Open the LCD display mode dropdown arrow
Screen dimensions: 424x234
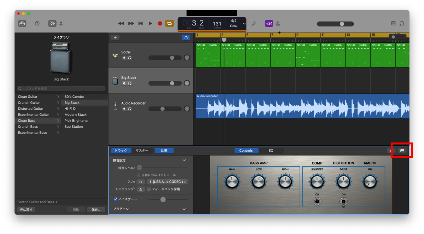(244, 24)
